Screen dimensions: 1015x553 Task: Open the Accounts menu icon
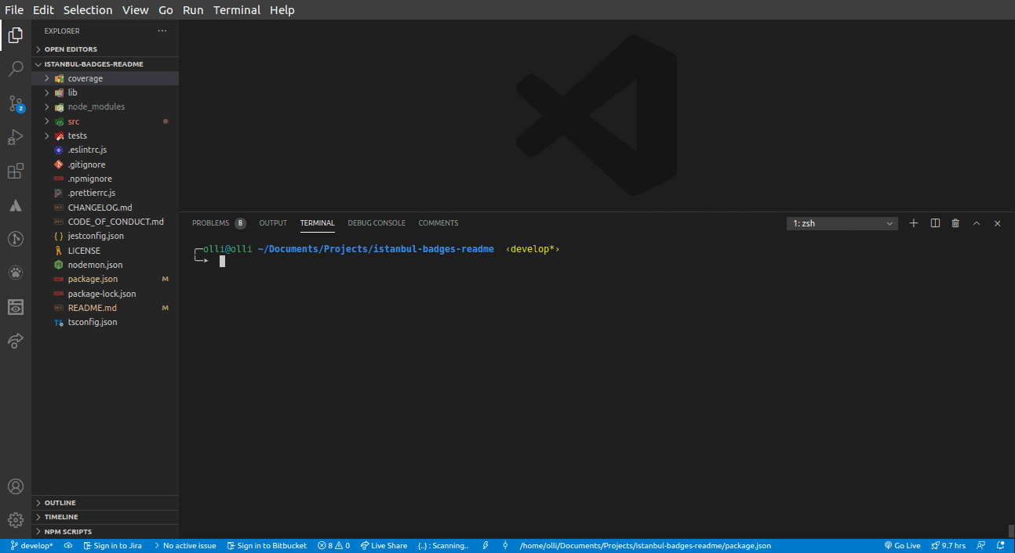click(x=16, y=486)
